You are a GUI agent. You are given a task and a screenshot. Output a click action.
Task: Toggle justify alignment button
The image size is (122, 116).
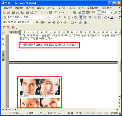[x=81, y=17]
